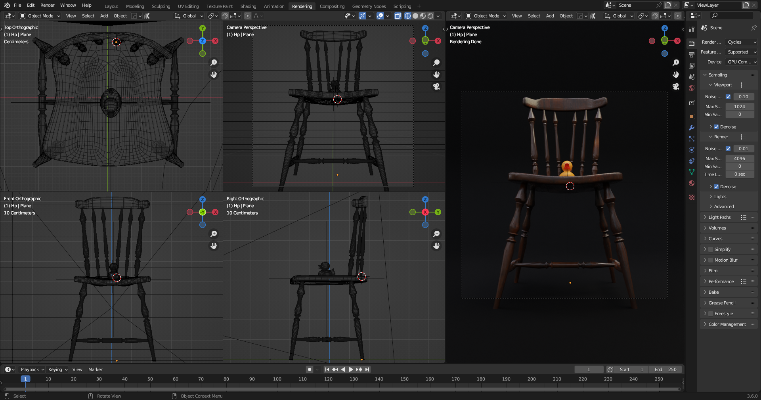Switch to the Shading workspace tab
The image size is (761, 400).
click(248, 6)
